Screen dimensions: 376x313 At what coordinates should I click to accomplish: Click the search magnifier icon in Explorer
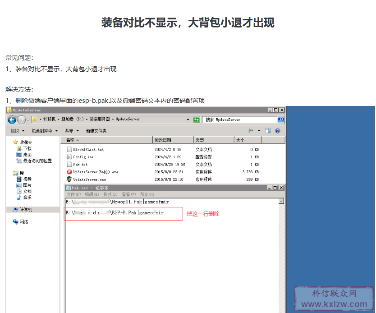281,119
